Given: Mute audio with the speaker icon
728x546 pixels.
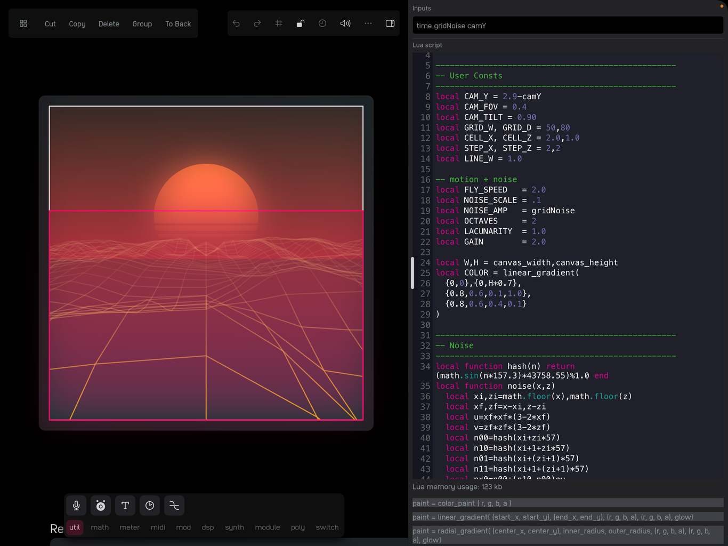Looking at the screenshot, I should point(345,23).
